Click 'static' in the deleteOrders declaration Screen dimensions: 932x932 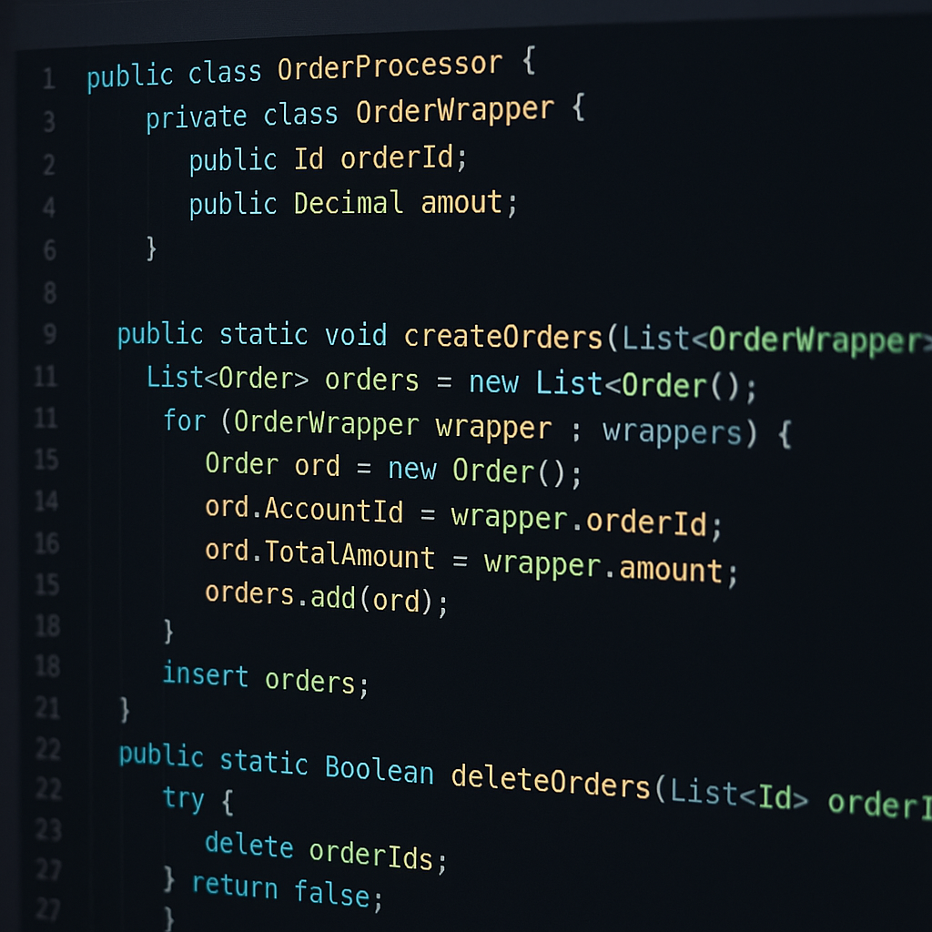(x=264, y=762)
